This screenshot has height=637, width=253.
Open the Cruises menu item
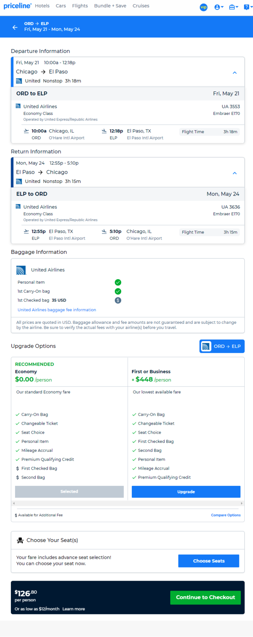141,6
